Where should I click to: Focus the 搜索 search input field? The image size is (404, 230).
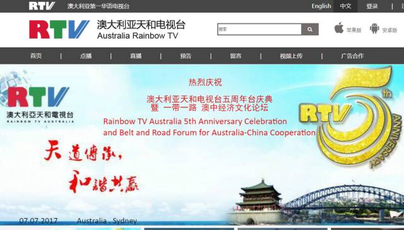259,30
